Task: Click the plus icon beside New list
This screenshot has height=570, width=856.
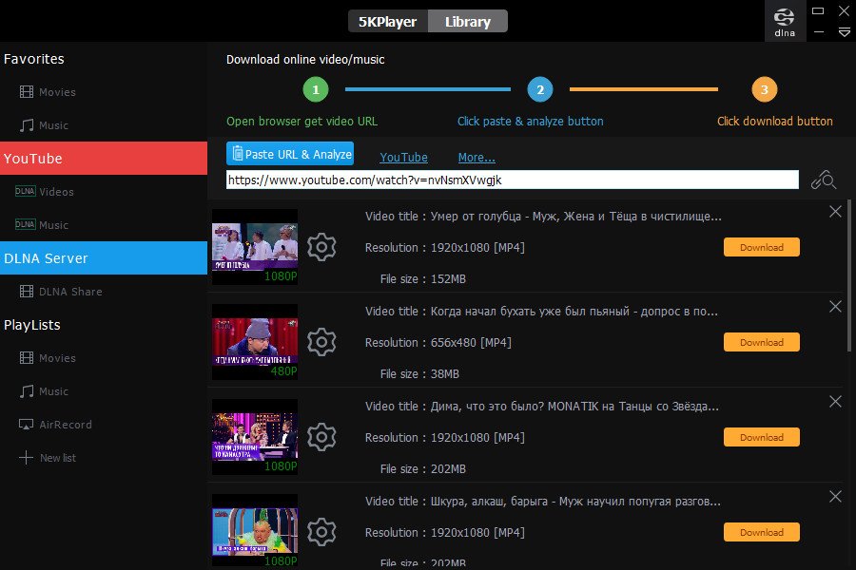Action: 26,457
